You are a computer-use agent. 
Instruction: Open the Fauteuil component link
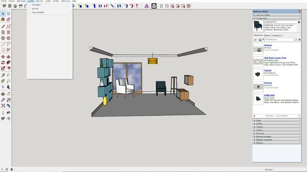pos(268,70)
